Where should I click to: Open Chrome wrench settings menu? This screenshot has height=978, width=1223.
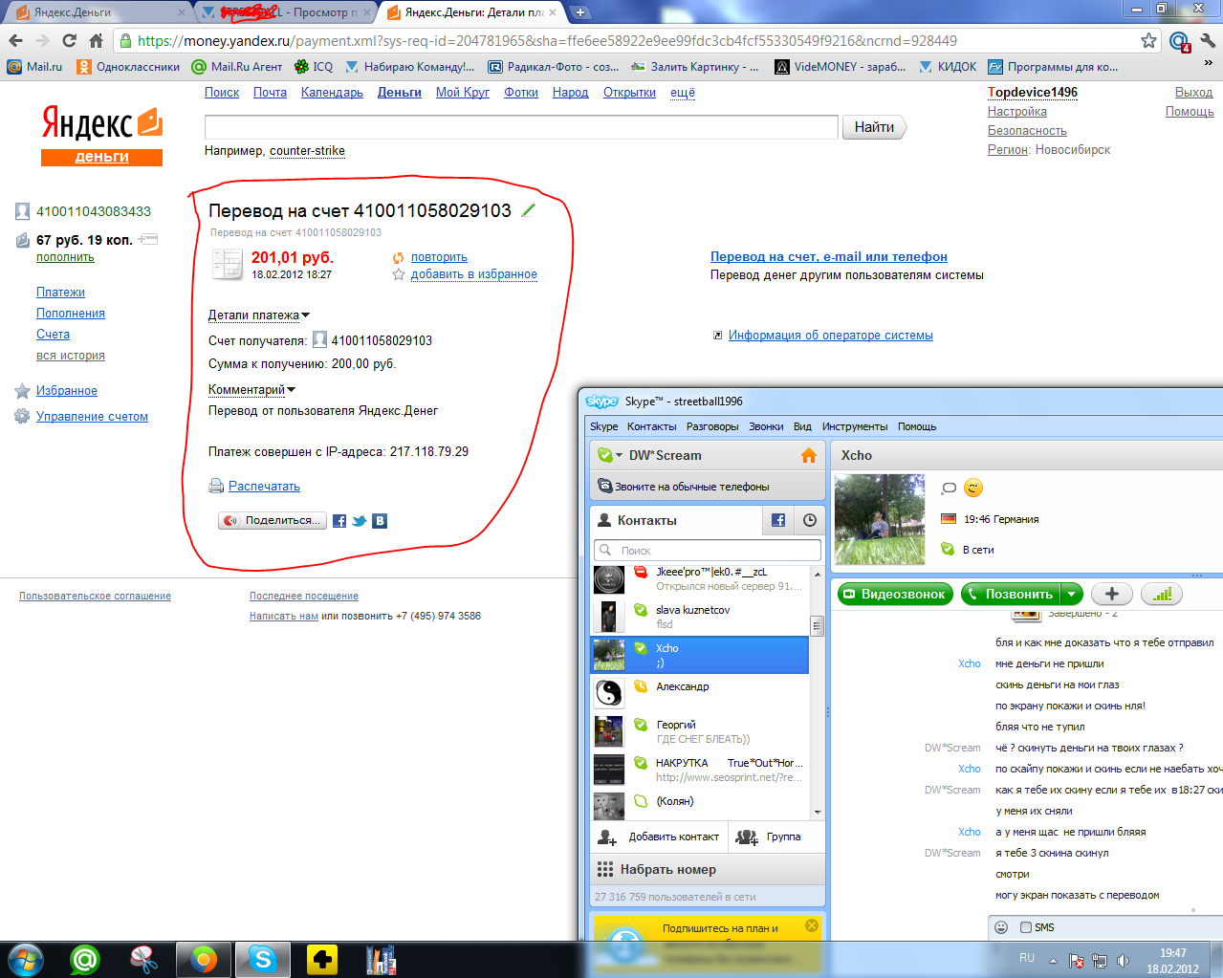[1207, 40]
